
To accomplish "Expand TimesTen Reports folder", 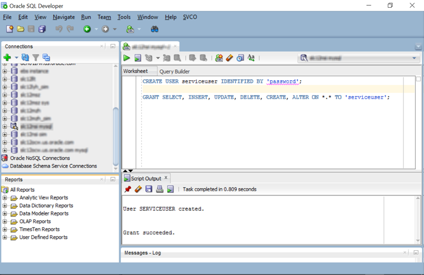I will pos(5,230).
